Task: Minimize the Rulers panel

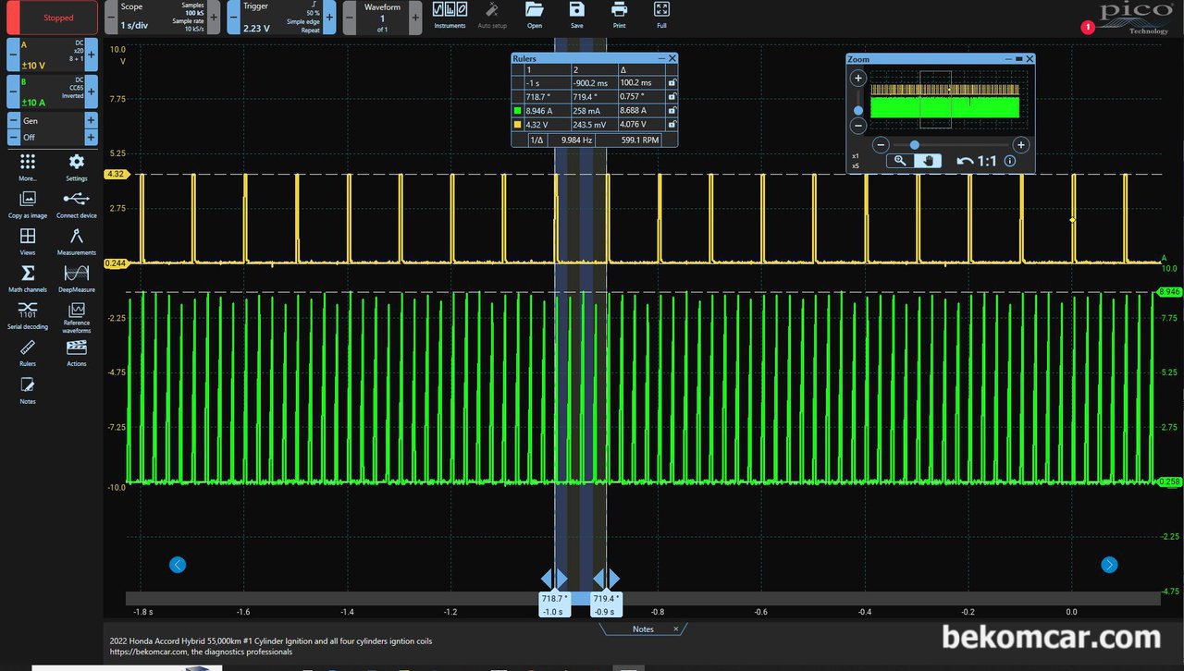Action: [x=661, y=58]
